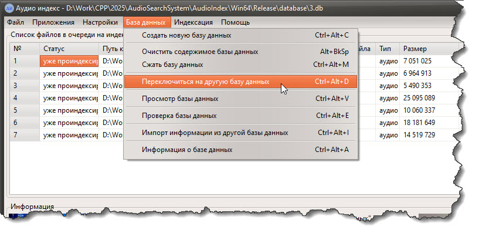479x233 pixels.
Task: Sort by the № column header
Action: [x=25, y=49]
